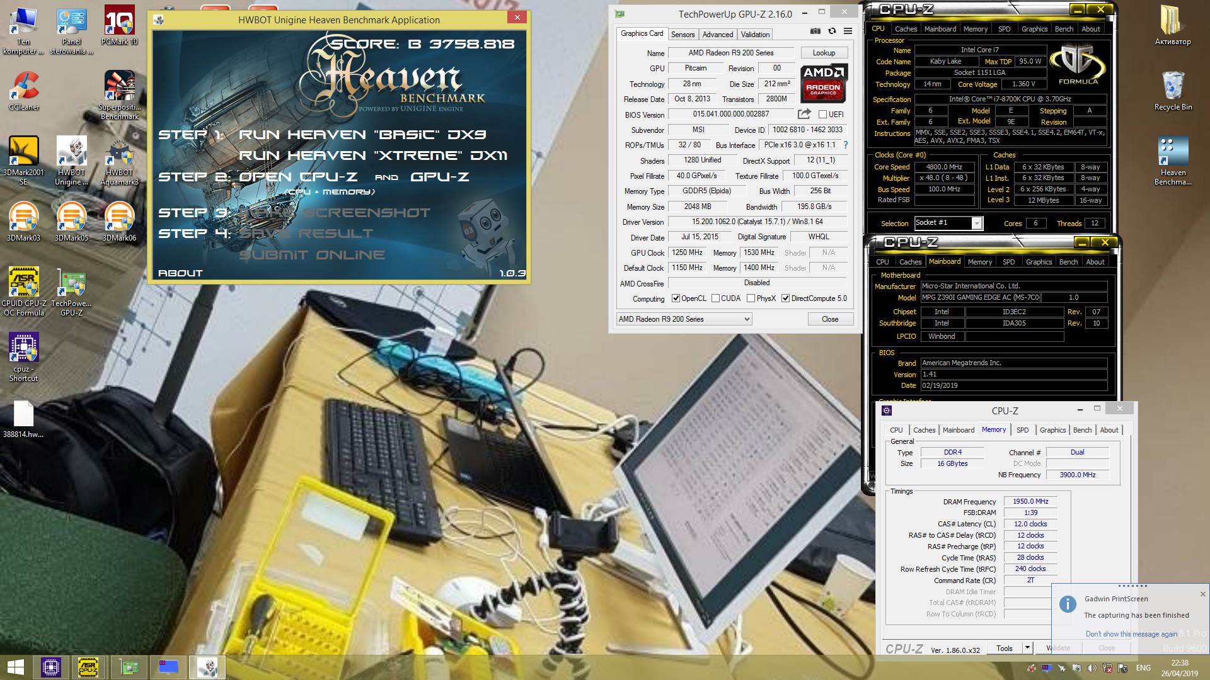
Task: Open Graphics tab in Mainboard CPU-Z window
Action: pyautogui.click(x=1039, y=262)
